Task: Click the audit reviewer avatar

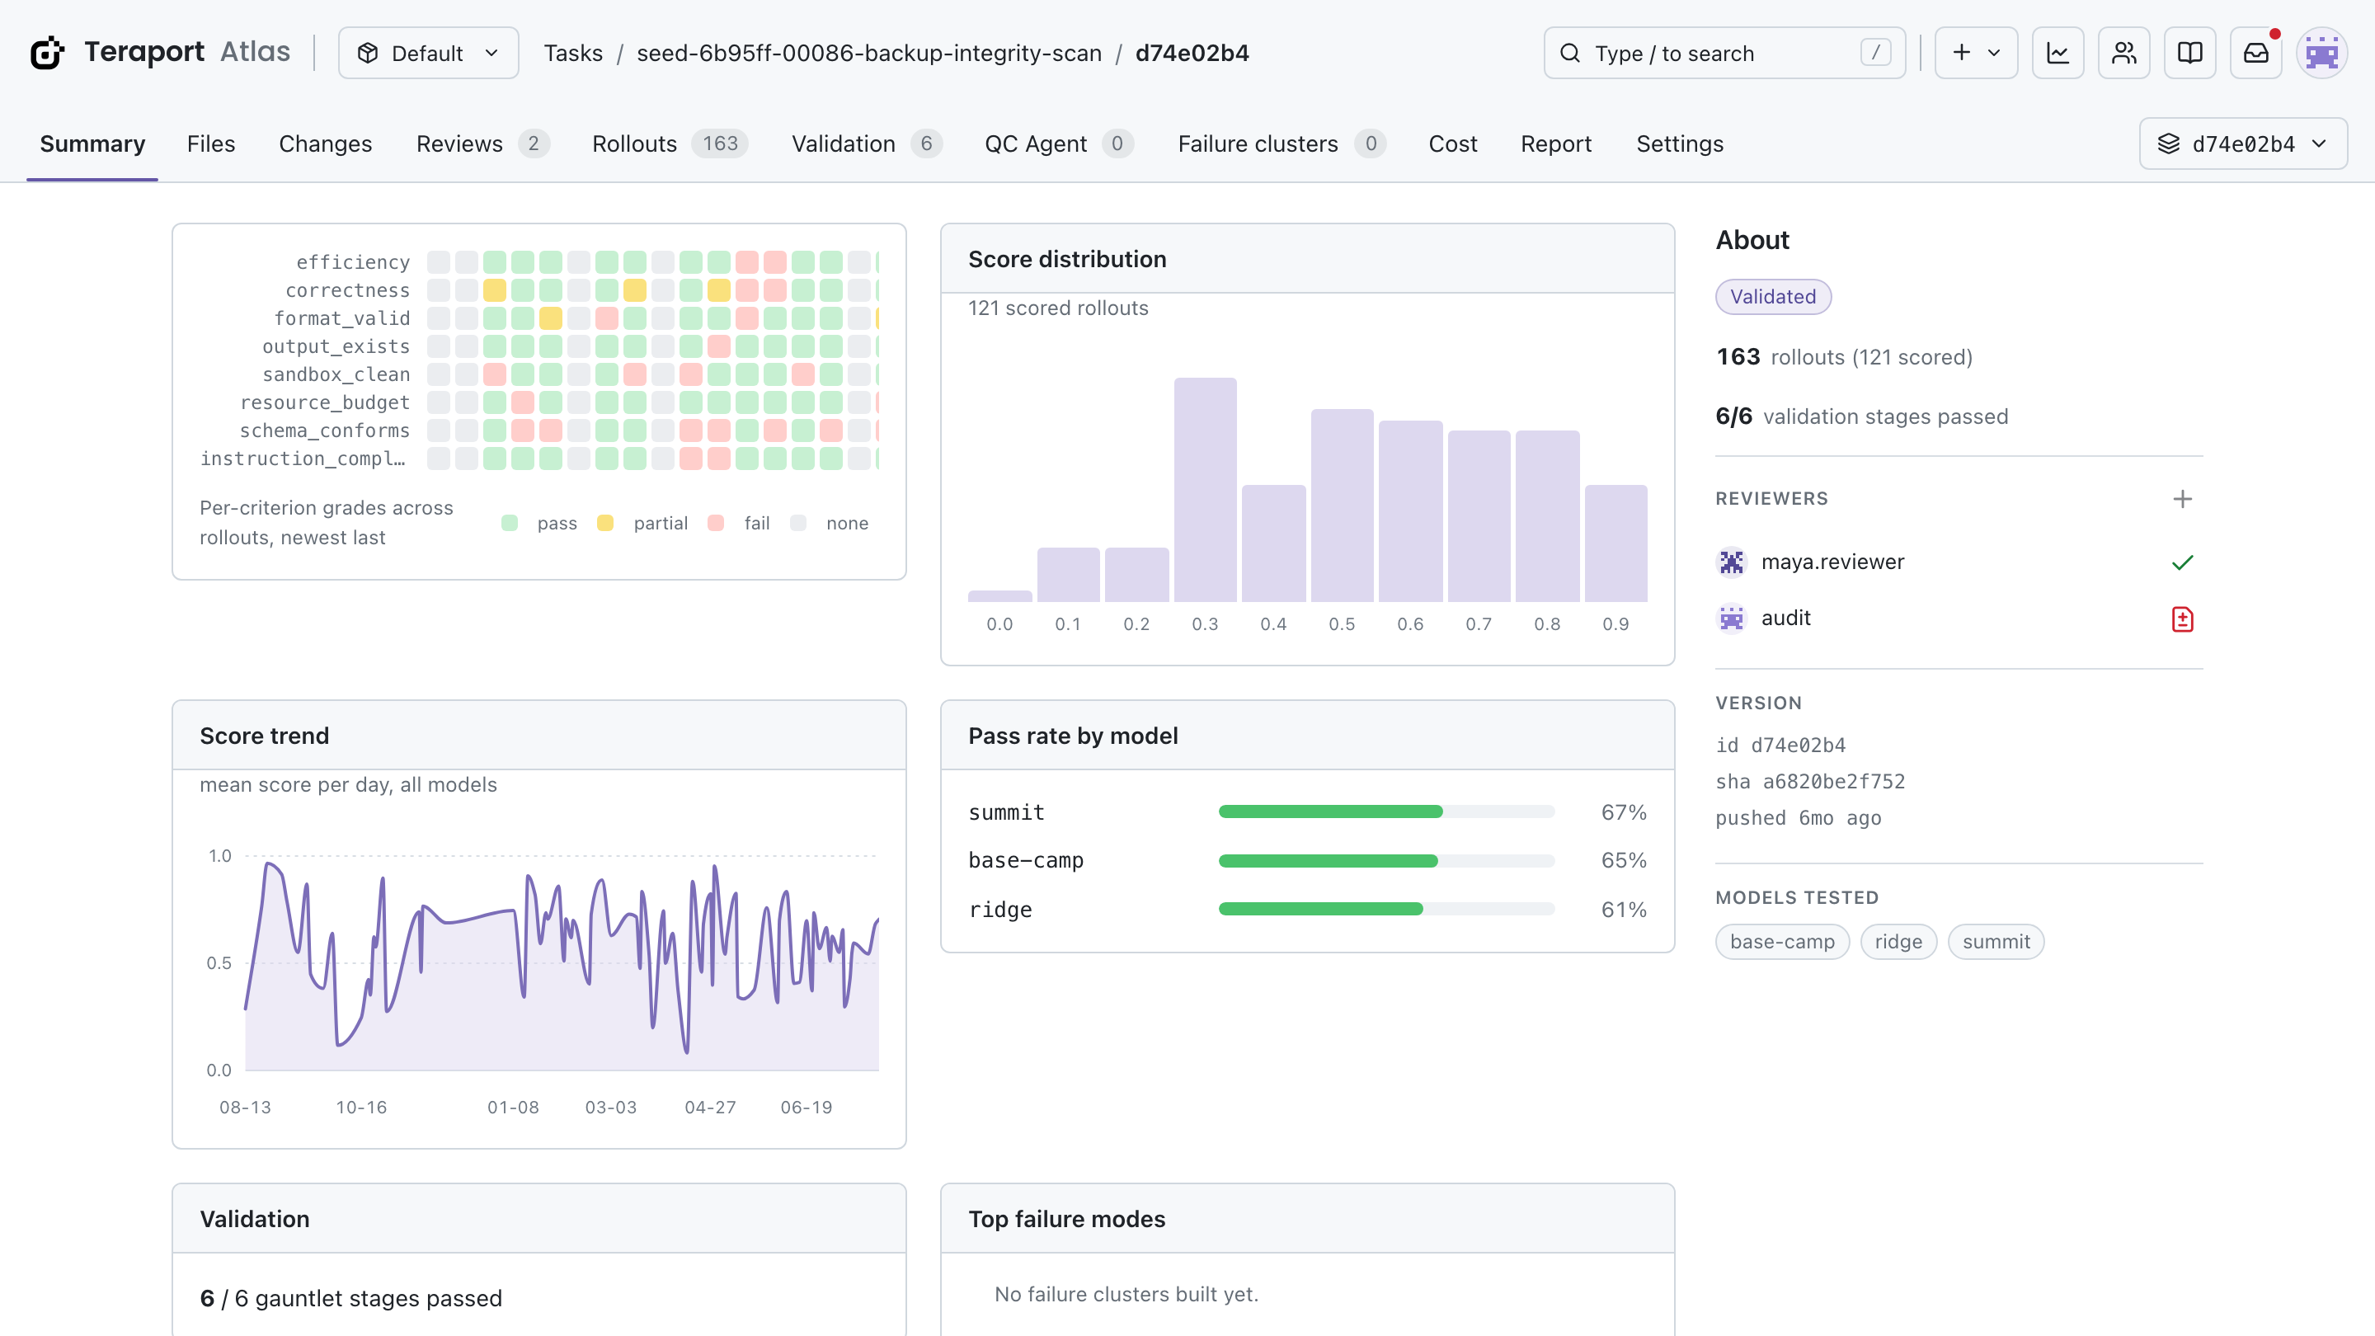Action: 1732,618
